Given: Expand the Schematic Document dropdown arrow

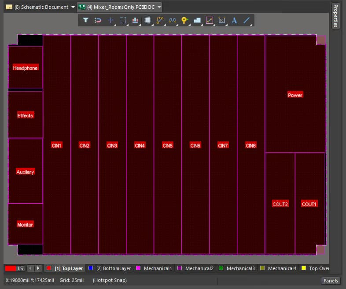Looking at the screenshot, I should tap(73, 7).
